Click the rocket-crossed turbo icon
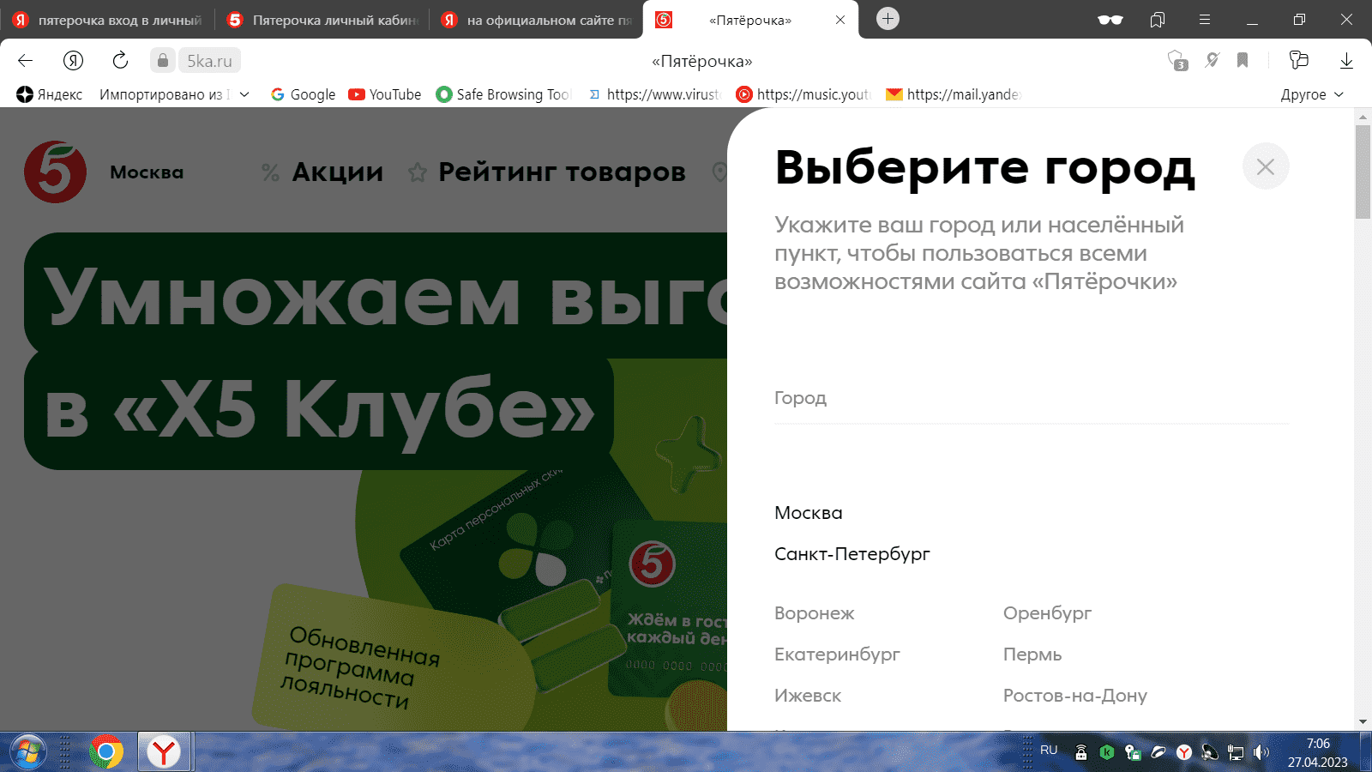This screenshot has height=772, width=1372. click(x=1212, y=60)
